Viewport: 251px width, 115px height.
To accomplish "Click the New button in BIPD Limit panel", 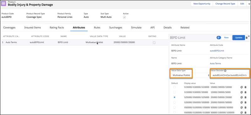I will [x=226, y=38].
